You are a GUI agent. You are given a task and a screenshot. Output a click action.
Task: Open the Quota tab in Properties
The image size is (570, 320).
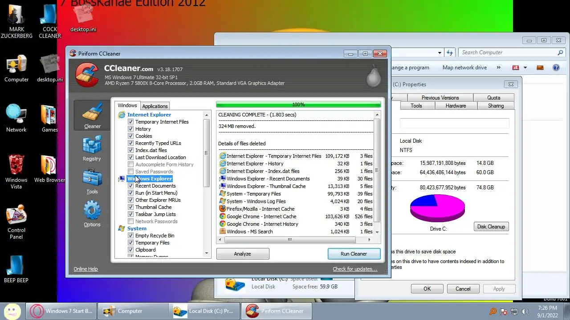(493, 98)
